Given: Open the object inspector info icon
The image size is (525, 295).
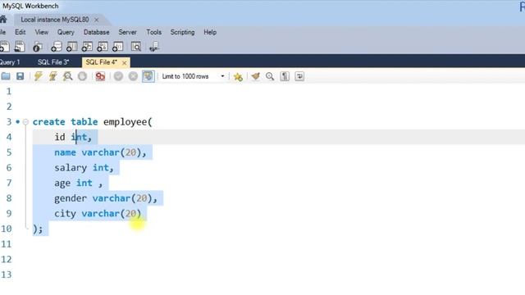Looking at the screenshot, I should point(38,47).
